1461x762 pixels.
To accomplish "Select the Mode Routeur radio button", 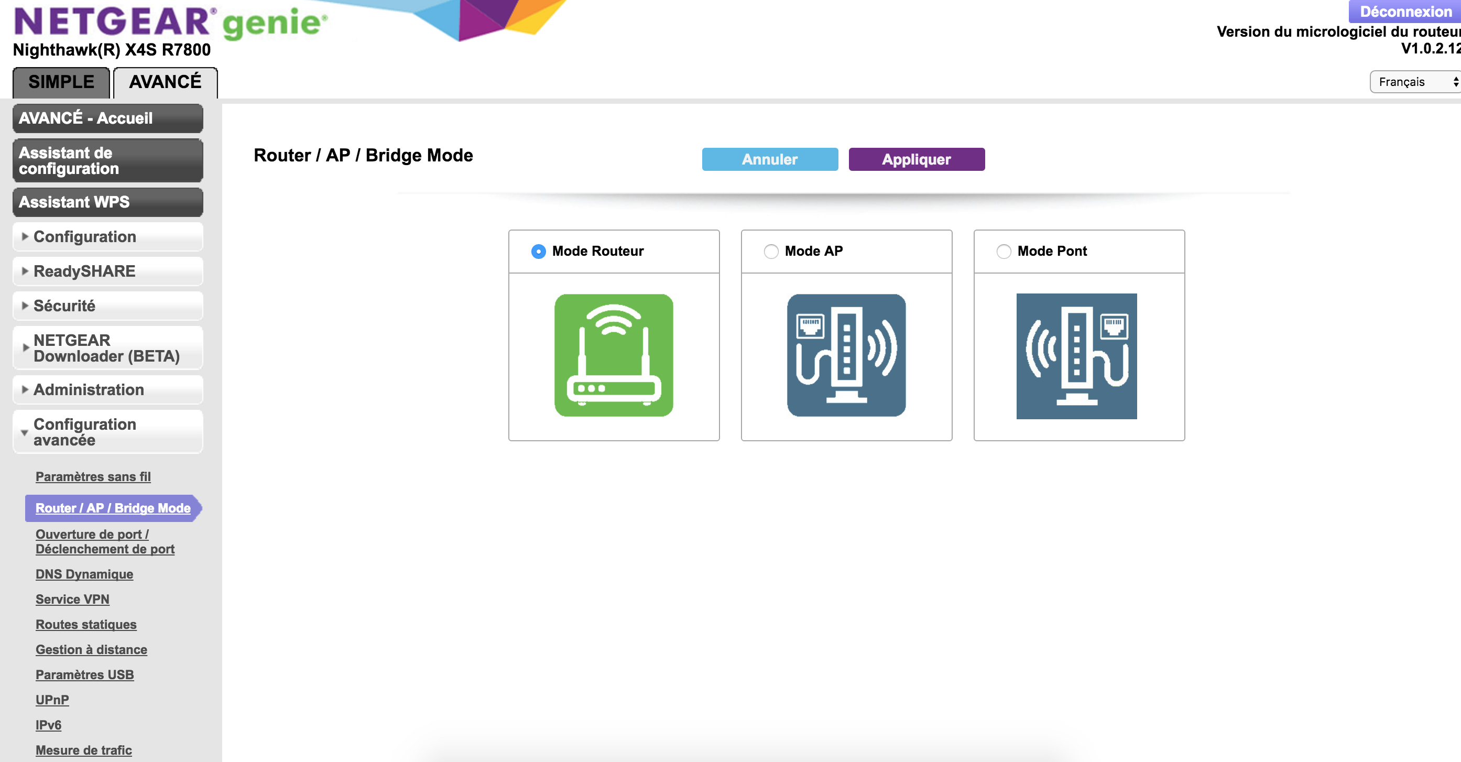I will pyautogui.click(x=538, y=252).
